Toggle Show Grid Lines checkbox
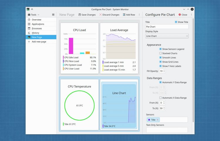The width and height of the screenshot is (220, 141). click(x=160, y=62)
